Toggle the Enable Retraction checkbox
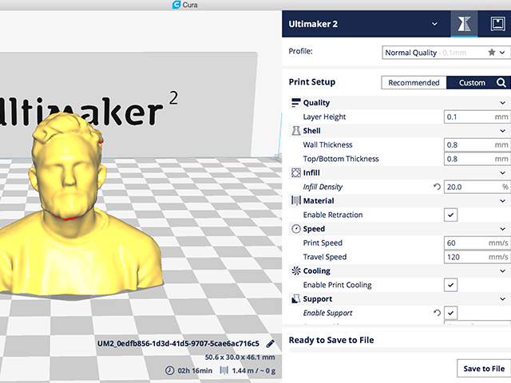The height and width of the screenshot is (383, 511). coord(450,215)
